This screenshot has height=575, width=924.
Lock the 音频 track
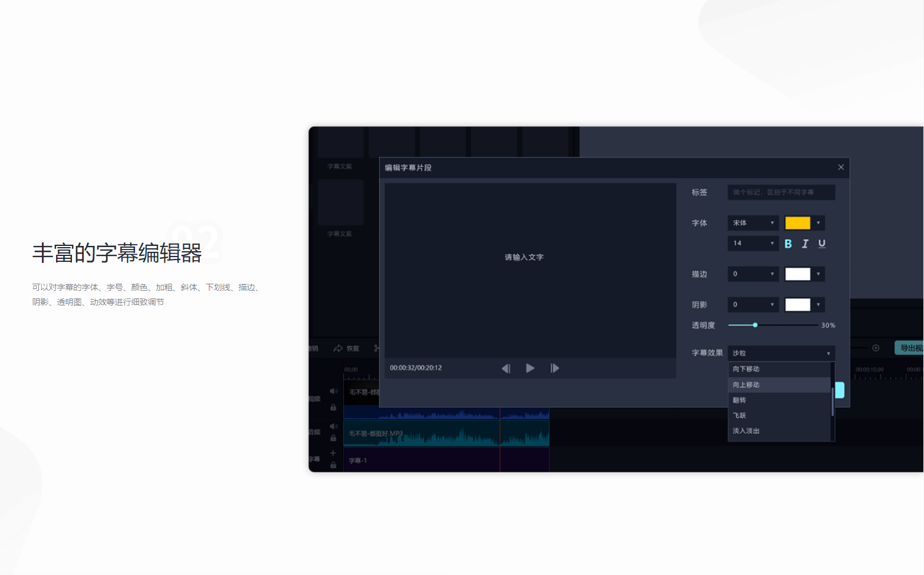tap(333, 438)
